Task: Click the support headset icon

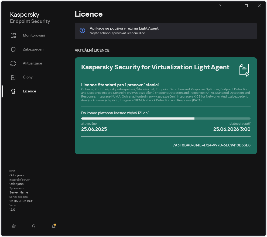Action: click(x=34, y=226)
